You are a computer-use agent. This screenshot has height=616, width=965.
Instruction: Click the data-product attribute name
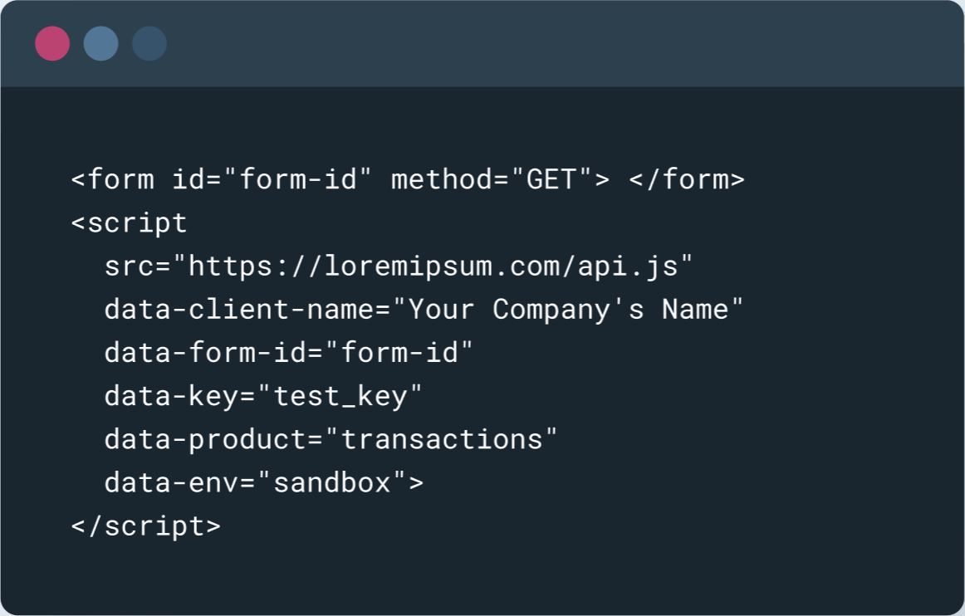coord(204,439)
